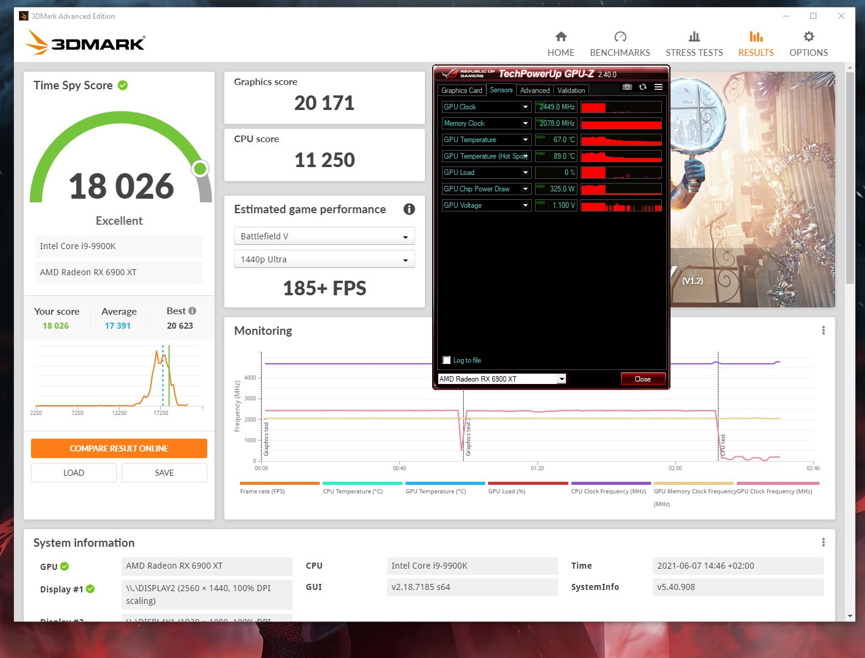Image resolution: width=865 pixels, height=658 pixels.
Task: Click the GPU Temperature value 67.0 °C
Action: coord(556,140)
